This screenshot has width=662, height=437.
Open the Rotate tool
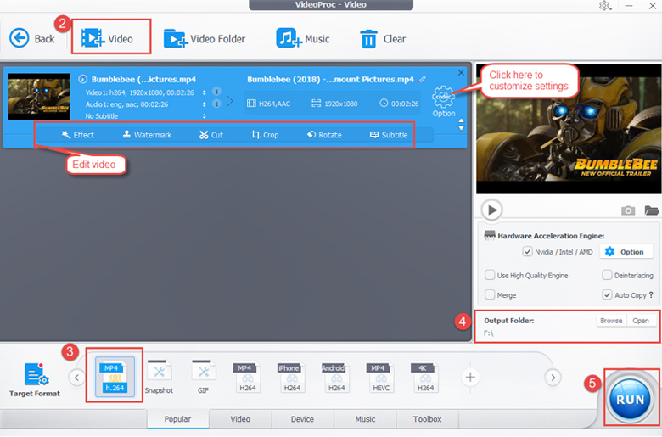click(x=324, y=135)
